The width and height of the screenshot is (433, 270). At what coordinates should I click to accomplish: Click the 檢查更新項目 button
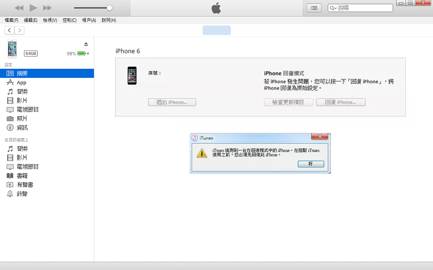pyautogui.click(x=288, y=102)
